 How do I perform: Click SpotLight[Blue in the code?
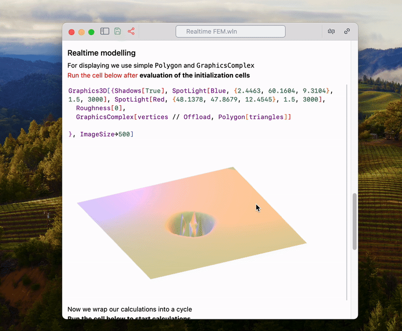click(199, 91)
